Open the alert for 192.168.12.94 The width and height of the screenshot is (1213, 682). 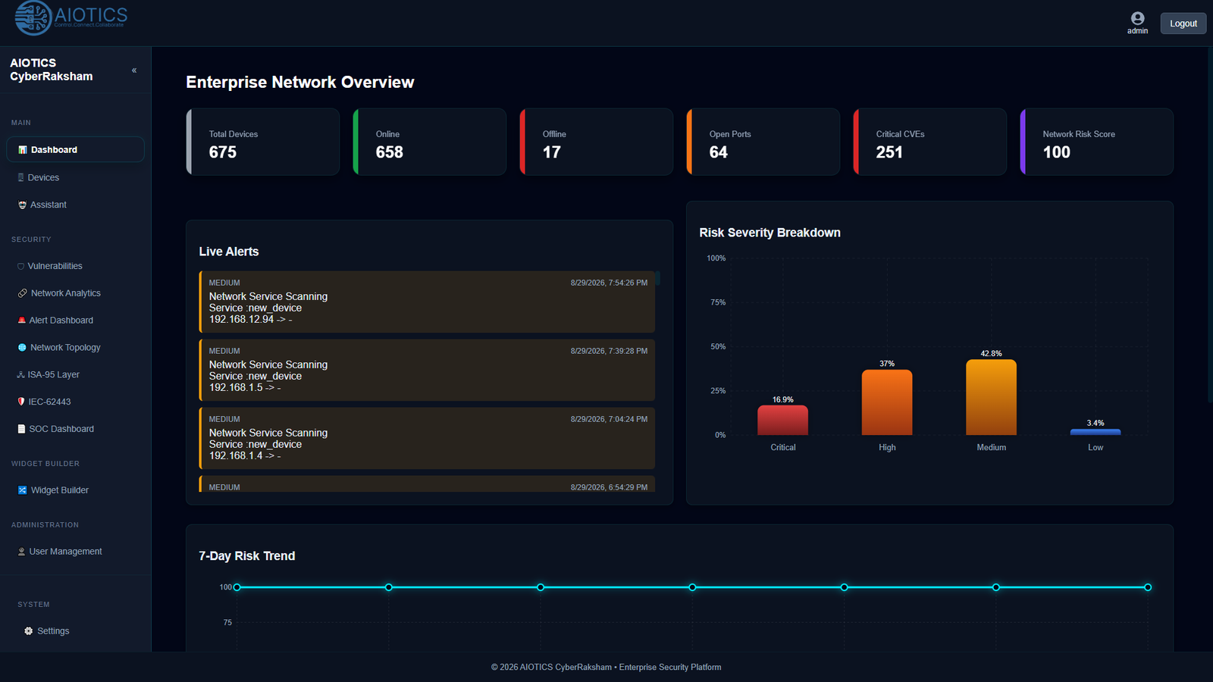[x=427, y=302]
